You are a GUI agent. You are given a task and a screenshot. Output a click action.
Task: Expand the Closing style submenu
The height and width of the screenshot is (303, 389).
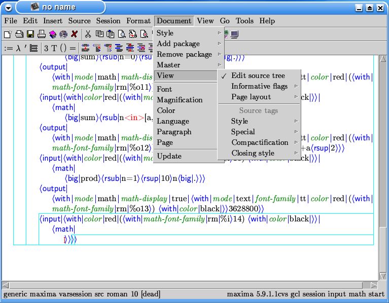point(259,153)
